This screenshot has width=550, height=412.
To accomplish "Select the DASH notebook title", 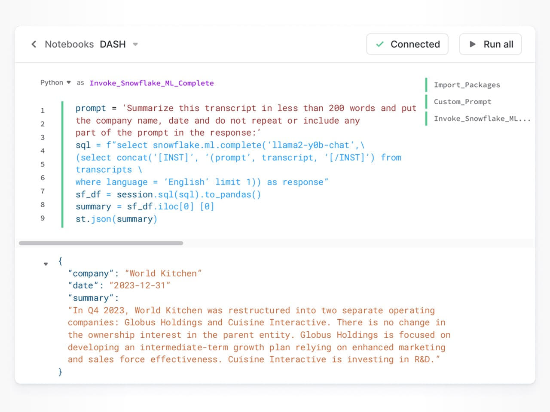I will 113,44.
